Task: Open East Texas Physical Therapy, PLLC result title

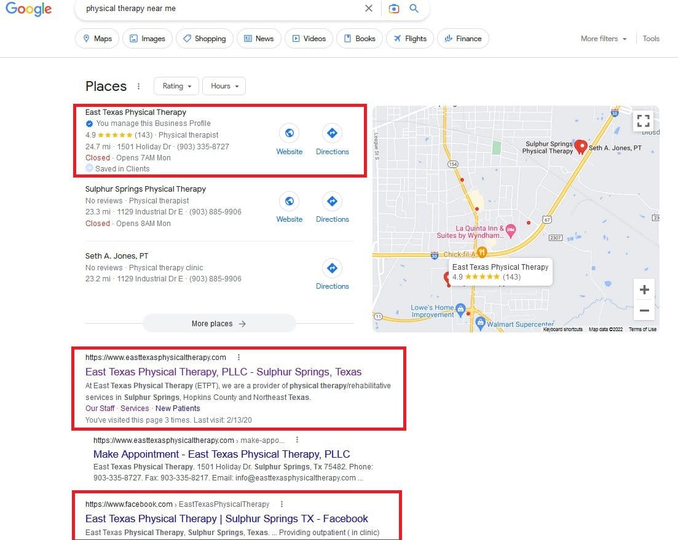Action: [223, 372]
